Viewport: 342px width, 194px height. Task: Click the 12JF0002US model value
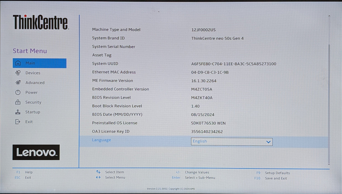(203, 30)
